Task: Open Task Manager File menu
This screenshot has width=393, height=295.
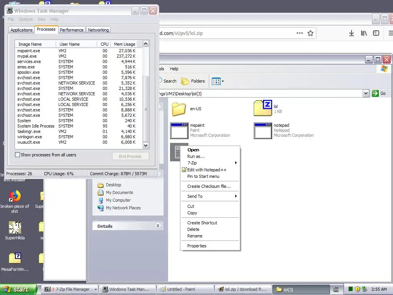Action: point(11,19)
